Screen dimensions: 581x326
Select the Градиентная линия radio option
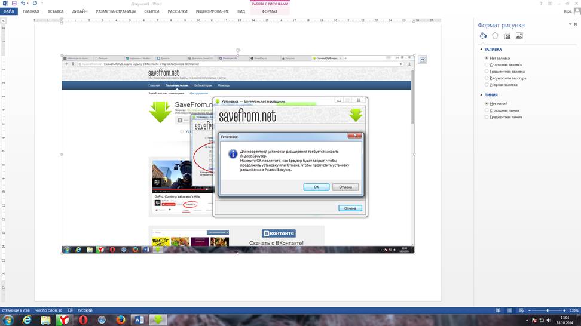[487, 117]
